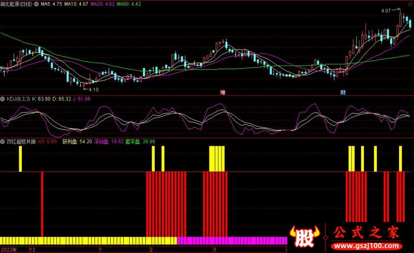Image resolution: width=414 pixels, height=253 pixels.
Task: Click the 获利盘 value label
Action: [x=77, y=141]
